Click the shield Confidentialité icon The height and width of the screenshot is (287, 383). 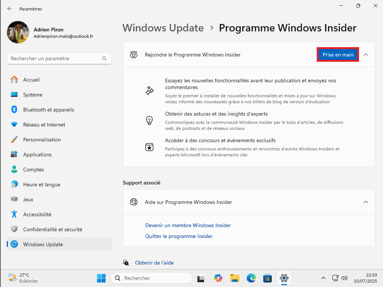click(x=14, y=229)
